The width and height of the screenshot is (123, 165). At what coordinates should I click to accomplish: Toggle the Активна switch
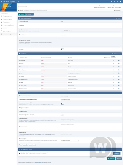(x=63, y=49)
